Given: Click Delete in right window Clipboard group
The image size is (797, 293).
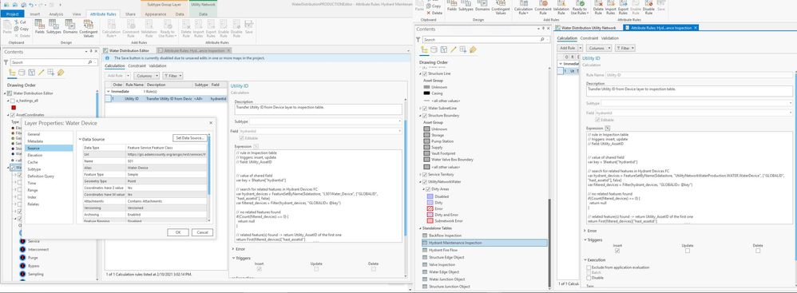Looking at the screenshot, I should tap(434, 13).
